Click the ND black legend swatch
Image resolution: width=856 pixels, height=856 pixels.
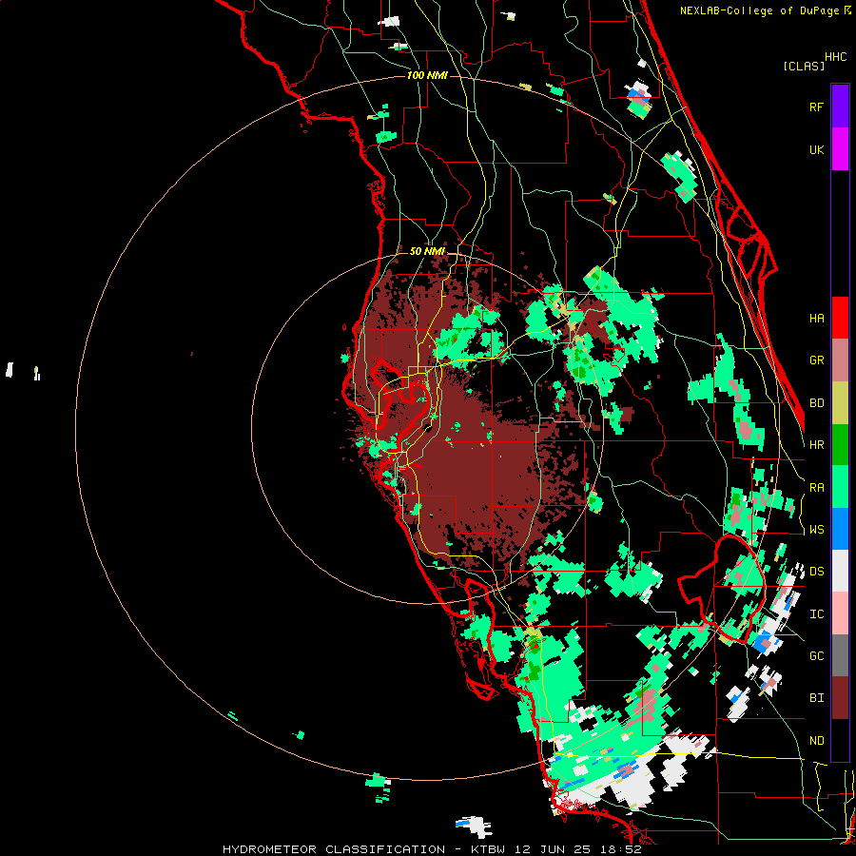click(840, 740)
